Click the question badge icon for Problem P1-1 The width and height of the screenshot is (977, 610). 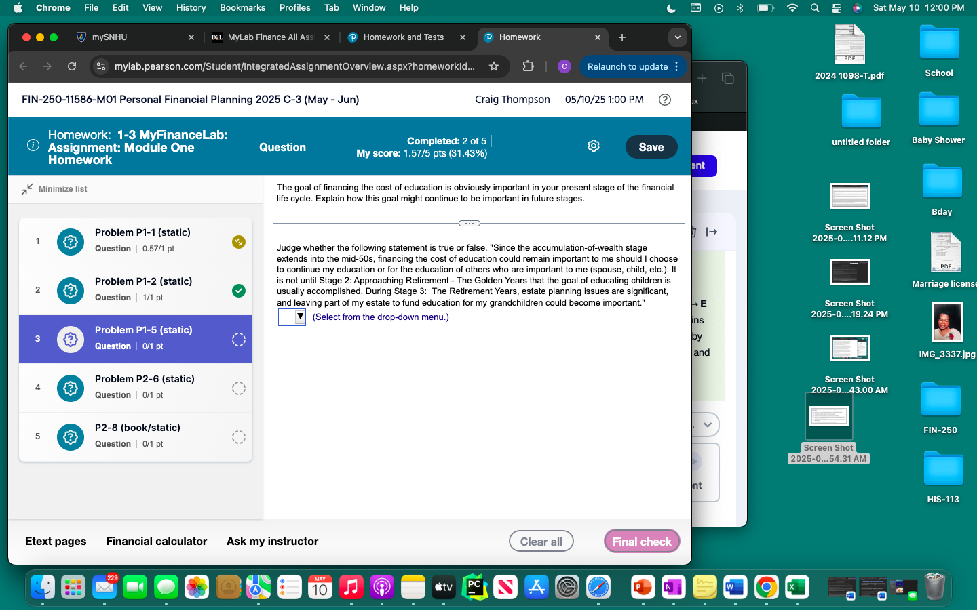point(70,242)
